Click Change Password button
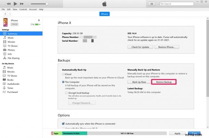Screen dimensions: 209x138 82,103
